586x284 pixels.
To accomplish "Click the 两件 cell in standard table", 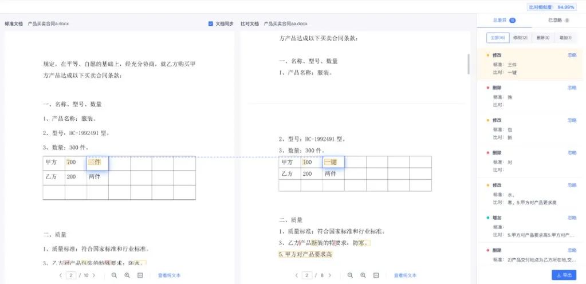I will (x=97, y=178).
